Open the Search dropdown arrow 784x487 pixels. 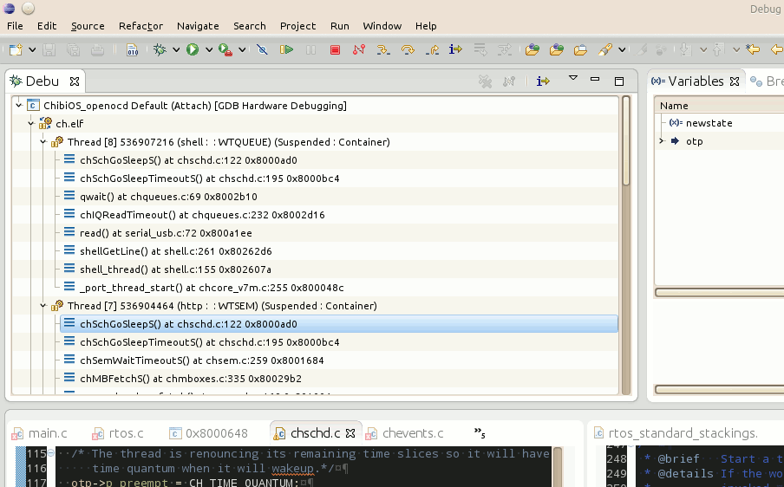(622, 49)
